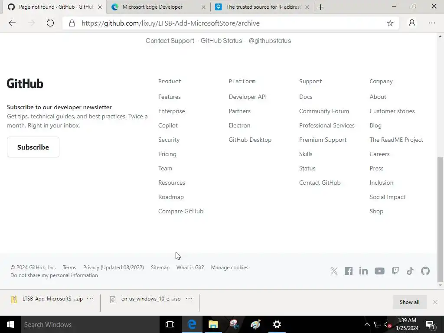Open GitHub's TikTok icon in footer
This screenshot has width=444, height=333.
pyautogui.click(x=410, y=271)
